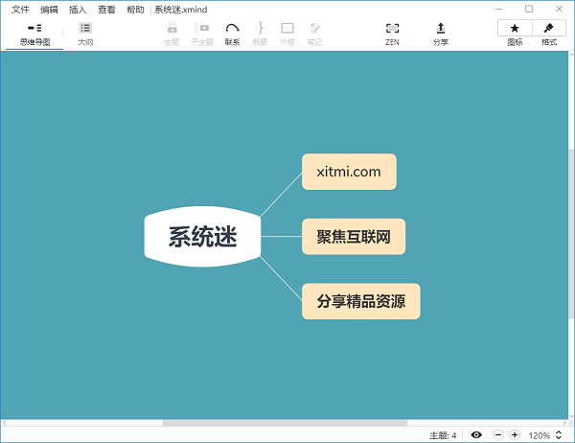Switch to the 思维导图 mind map view

(x=34, y=35)
